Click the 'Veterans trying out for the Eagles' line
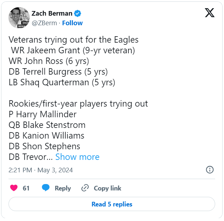The height and width of the screenshot is (221, 224). point(73,40)
